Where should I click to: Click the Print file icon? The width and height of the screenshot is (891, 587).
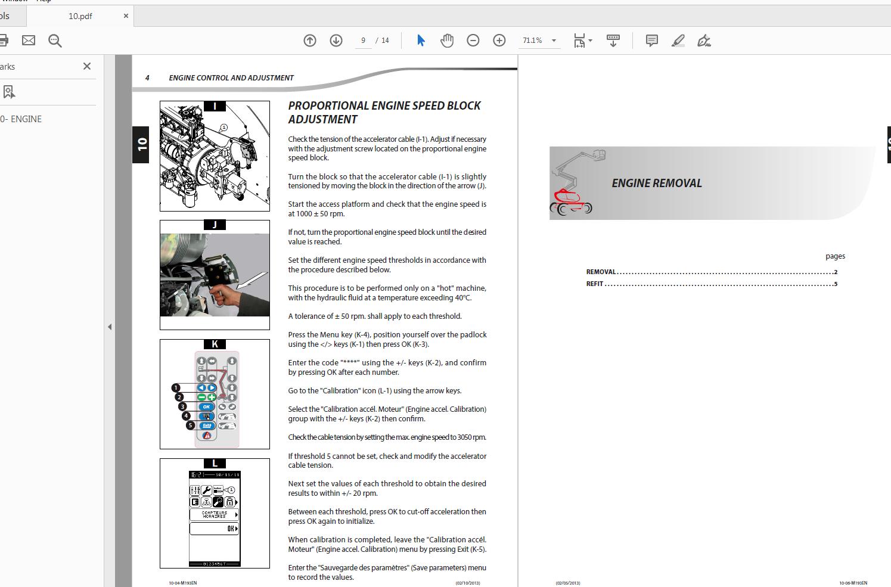tap(3, 41)
